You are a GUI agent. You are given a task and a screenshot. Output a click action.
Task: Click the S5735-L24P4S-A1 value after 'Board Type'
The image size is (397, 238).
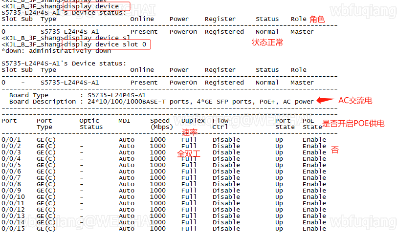[117, 95]
